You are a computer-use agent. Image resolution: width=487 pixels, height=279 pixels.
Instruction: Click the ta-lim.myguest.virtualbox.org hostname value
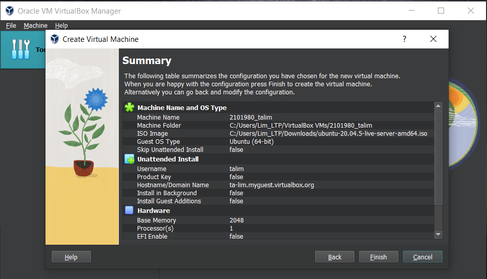(x=272, y=185)
